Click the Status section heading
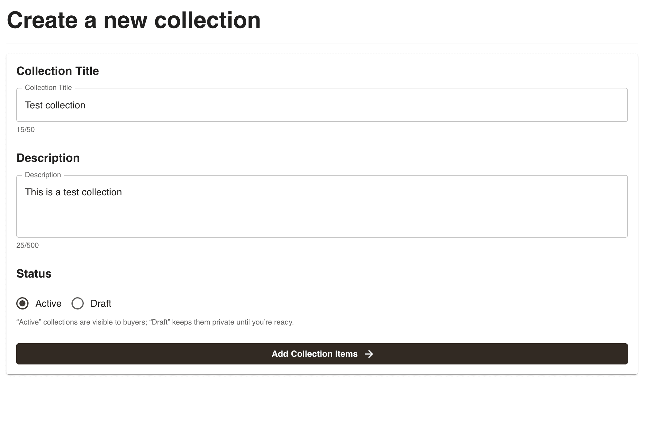 coord(34,274)
